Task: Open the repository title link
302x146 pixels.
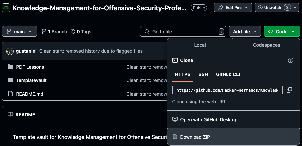Action: coord(99,8)
